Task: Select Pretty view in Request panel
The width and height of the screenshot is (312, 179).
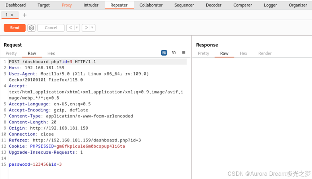Action: (x=11, y=53)
